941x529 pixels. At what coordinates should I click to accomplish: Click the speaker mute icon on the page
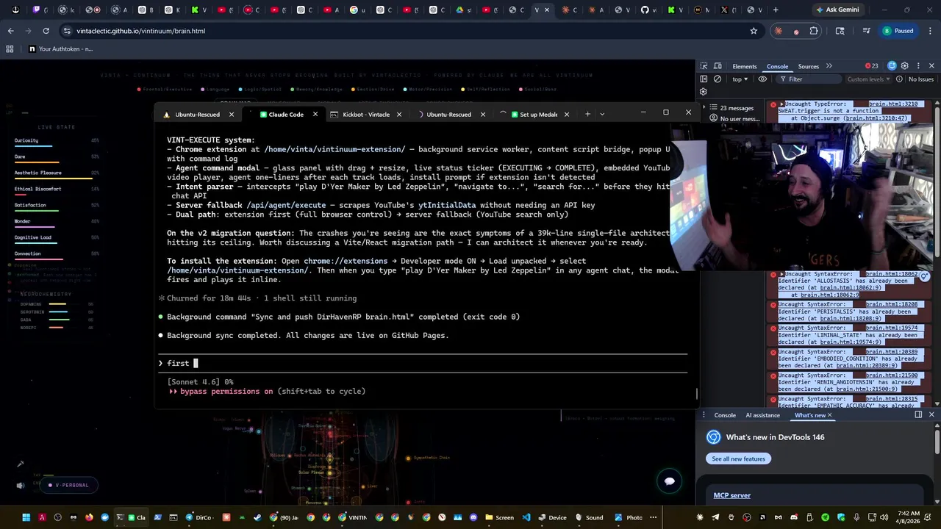[21, 485]
